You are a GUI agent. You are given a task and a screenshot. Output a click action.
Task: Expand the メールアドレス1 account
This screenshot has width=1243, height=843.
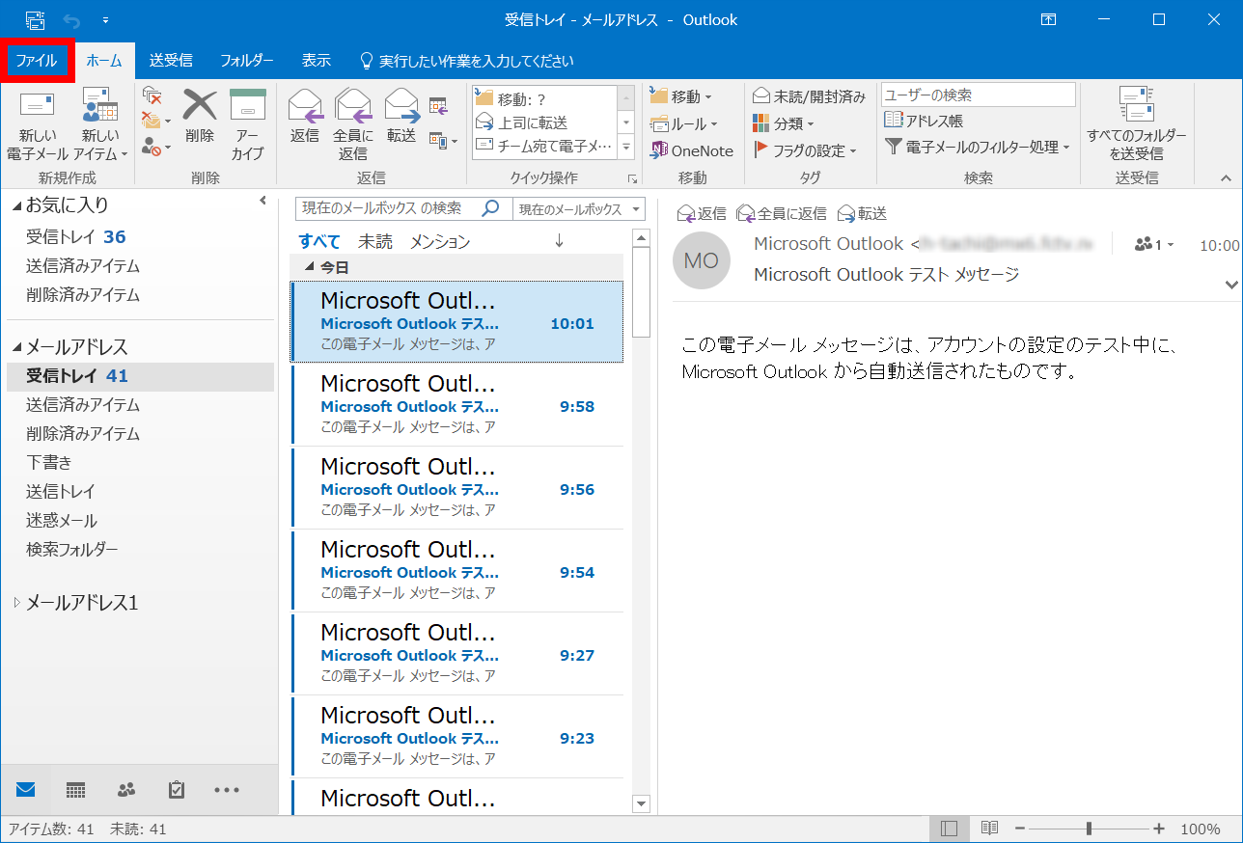15,602
